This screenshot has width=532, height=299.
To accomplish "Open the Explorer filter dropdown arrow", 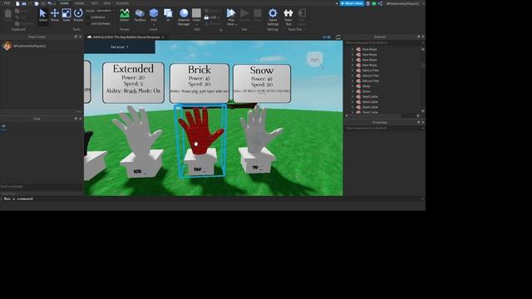I will click(x=423, y=42).
